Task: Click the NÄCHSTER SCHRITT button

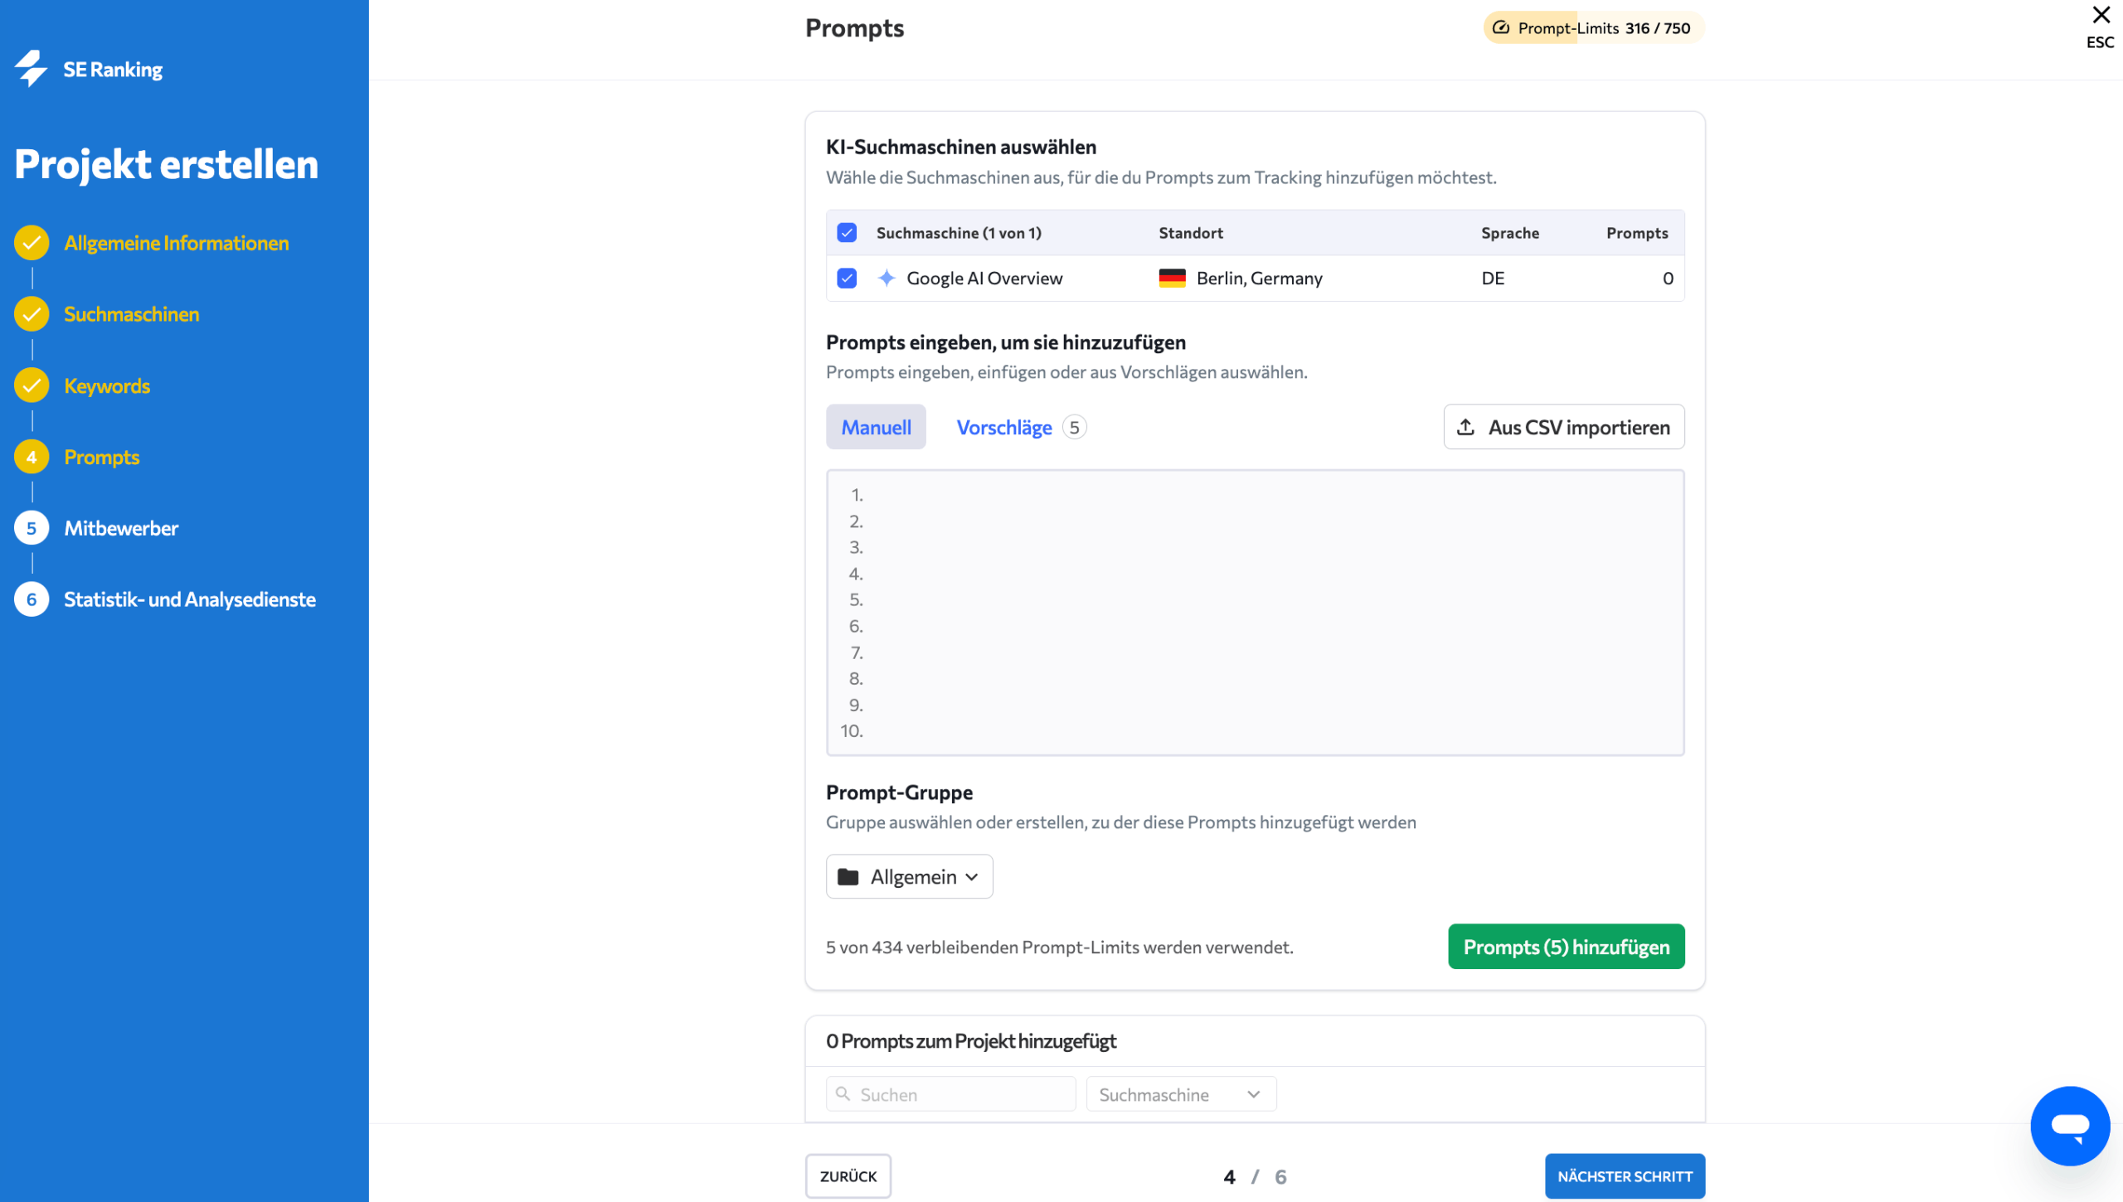Action: [1625, 1176]
